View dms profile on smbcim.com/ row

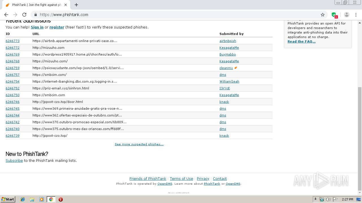pos(223,75)
